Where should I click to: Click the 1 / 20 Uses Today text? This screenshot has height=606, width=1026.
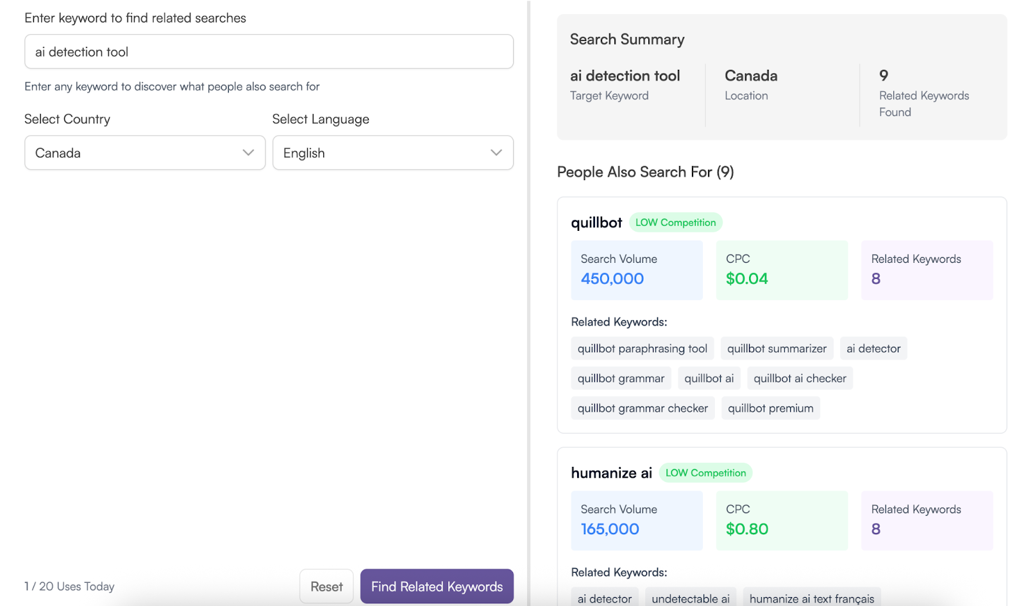point(69,586)
